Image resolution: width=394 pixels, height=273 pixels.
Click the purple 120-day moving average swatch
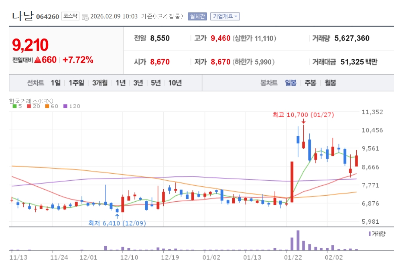coord(65,106)
